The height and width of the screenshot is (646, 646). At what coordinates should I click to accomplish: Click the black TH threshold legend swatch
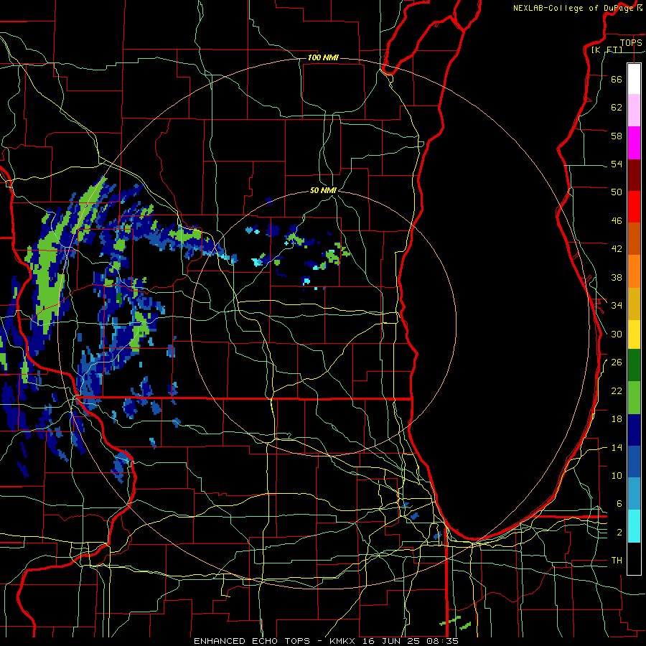[634, 558]
